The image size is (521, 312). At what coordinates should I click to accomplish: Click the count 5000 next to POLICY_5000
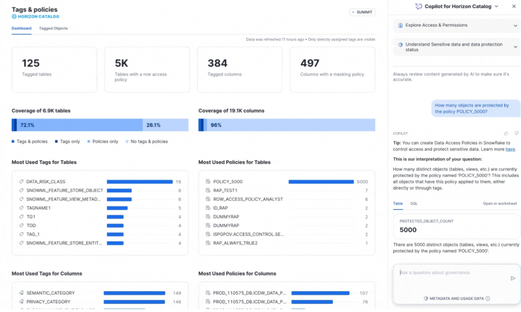point(362,181)
